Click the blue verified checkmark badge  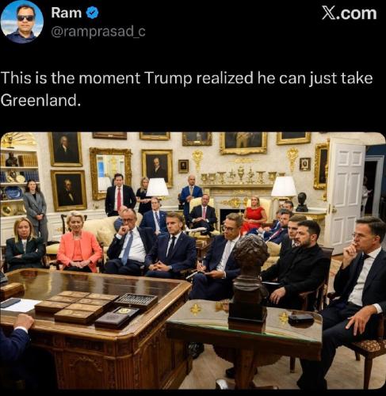[93, 13]
